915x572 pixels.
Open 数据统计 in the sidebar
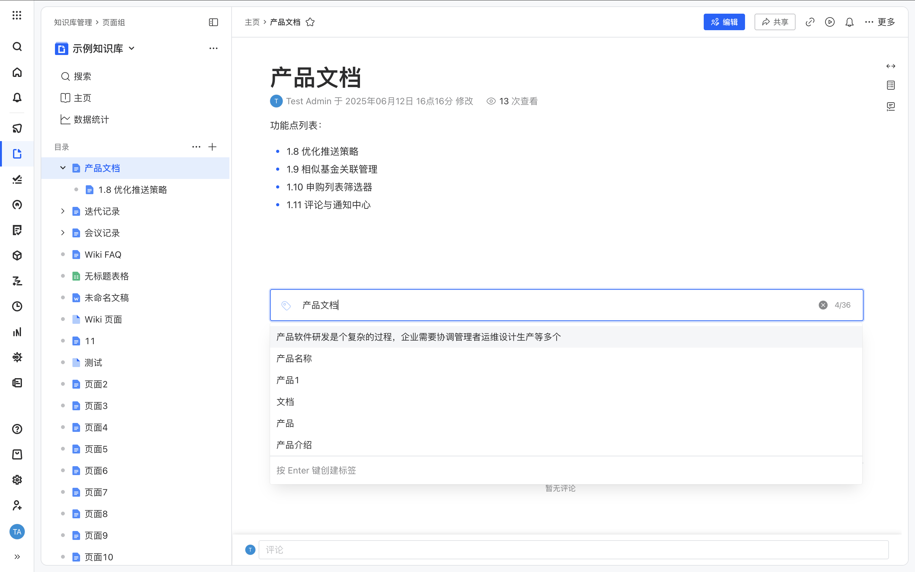[85, 119]
